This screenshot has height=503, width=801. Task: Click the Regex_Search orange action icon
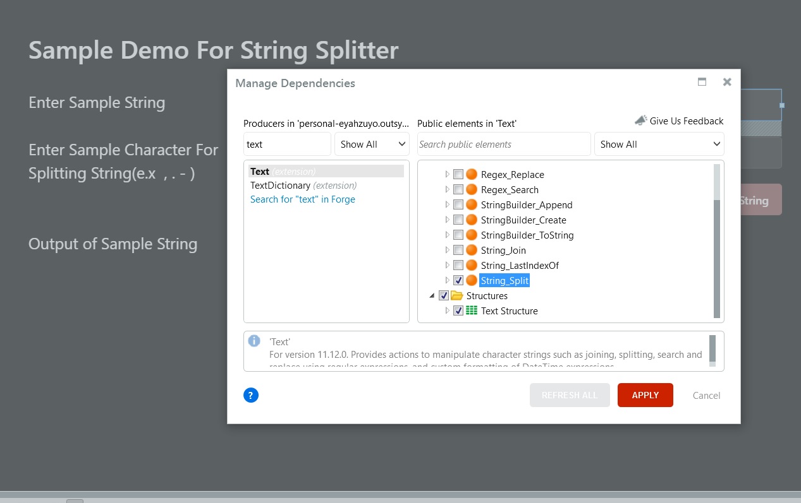pos(472,189)
